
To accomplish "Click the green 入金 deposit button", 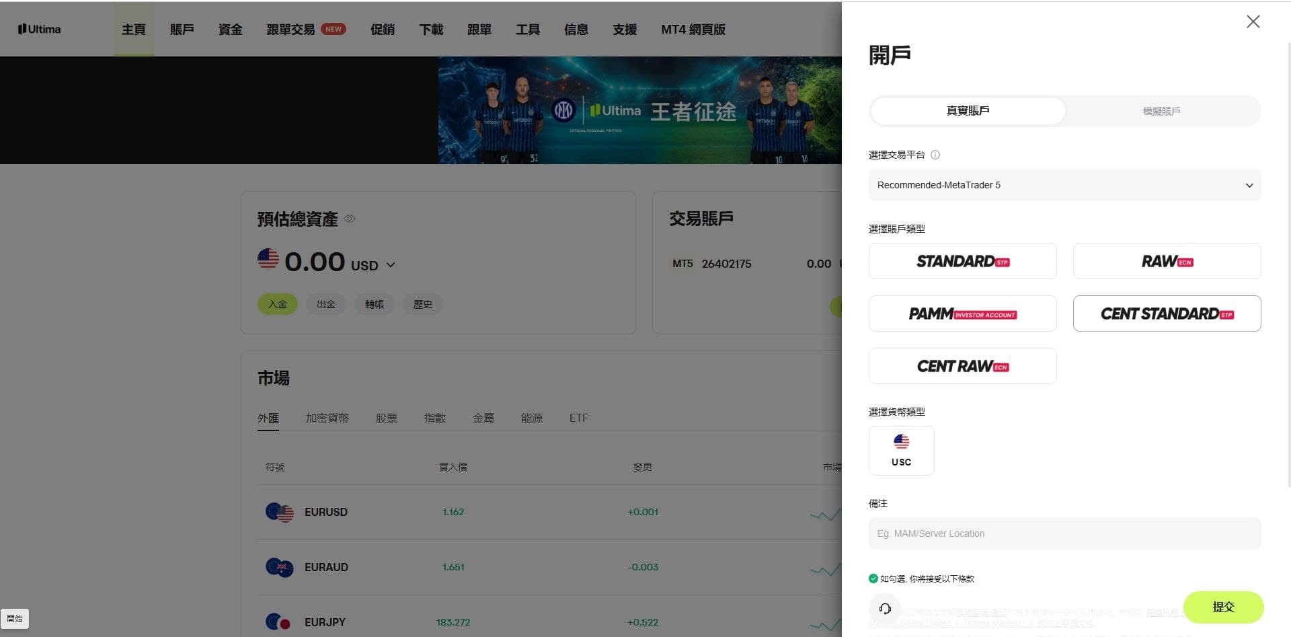I will pyautogui.click(x=278, y=304).
